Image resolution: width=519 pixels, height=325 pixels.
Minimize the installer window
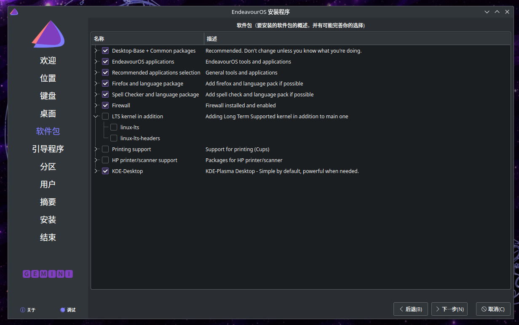pos(487,12)
